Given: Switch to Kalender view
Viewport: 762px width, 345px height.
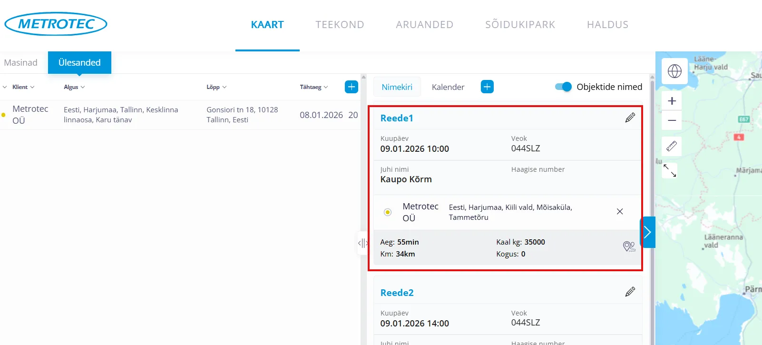Looking at the screenshot, I should [x=448, y=87].
